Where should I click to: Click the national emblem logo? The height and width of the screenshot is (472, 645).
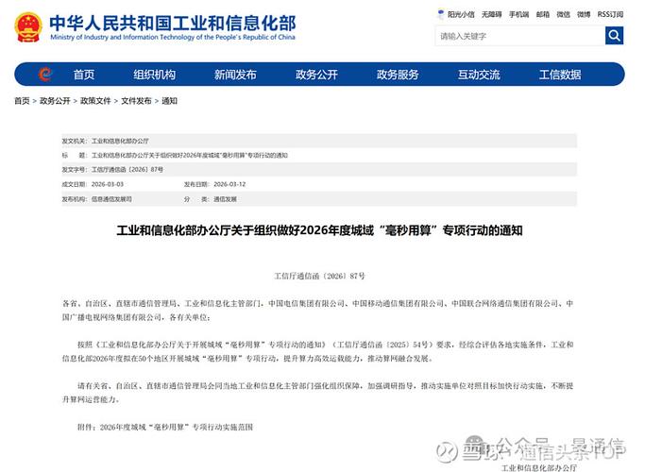28,27
